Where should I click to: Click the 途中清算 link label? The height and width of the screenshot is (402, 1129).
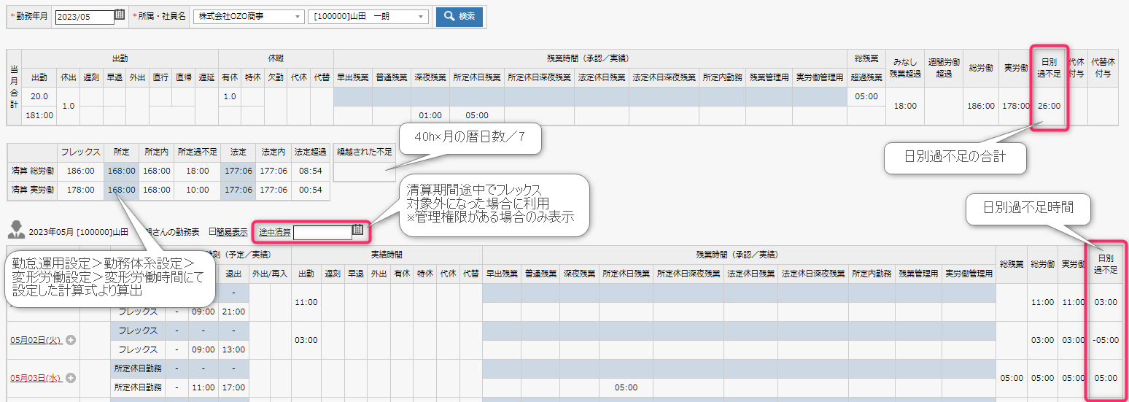point(275,232)
